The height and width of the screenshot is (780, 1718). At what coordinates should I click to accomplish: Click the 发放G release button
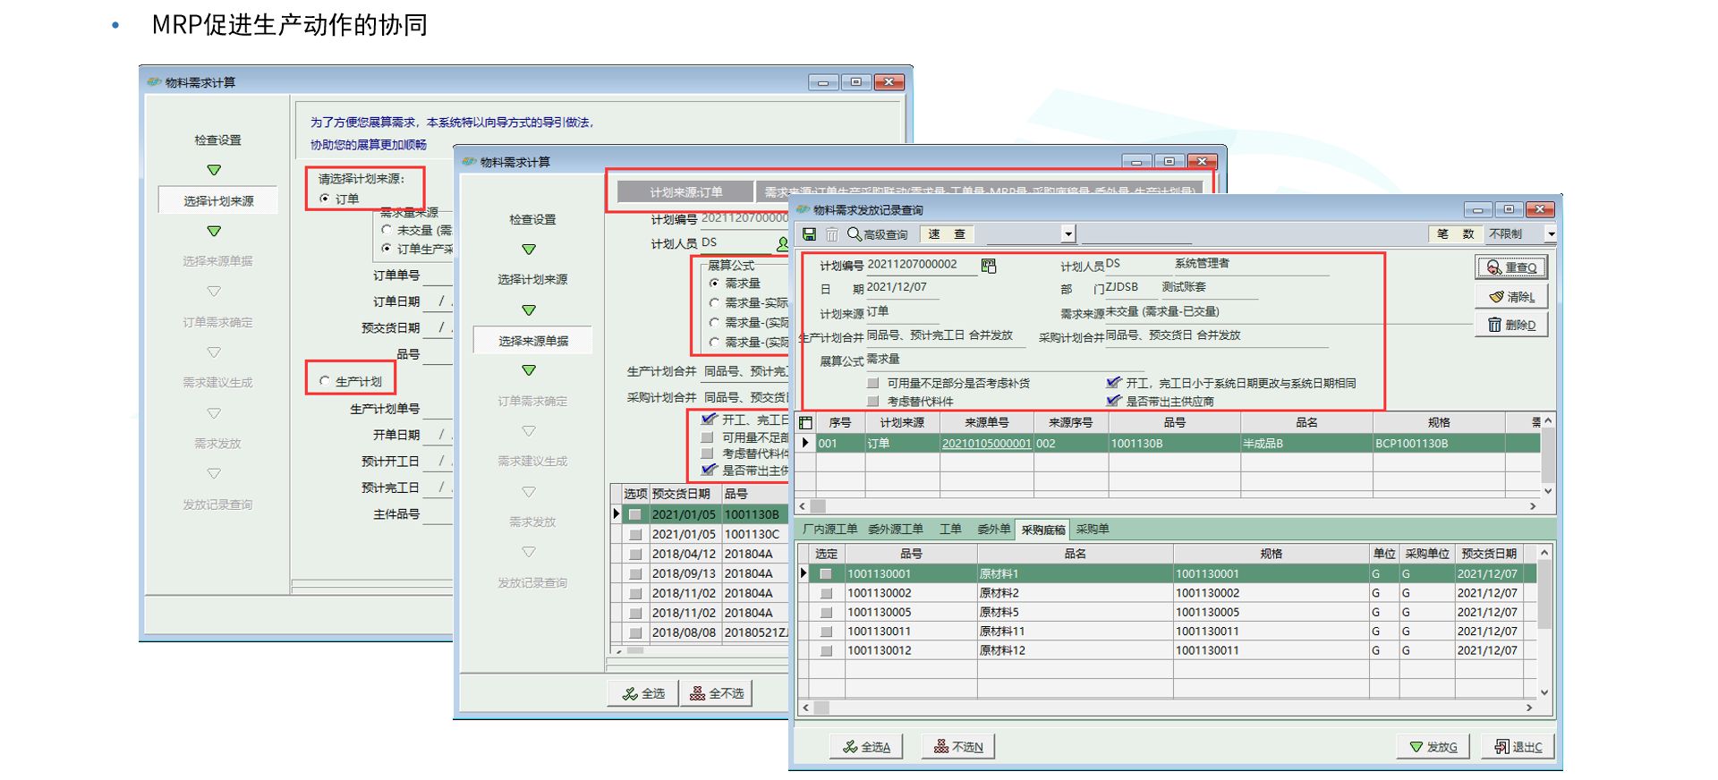click(x=1433, y=747)
